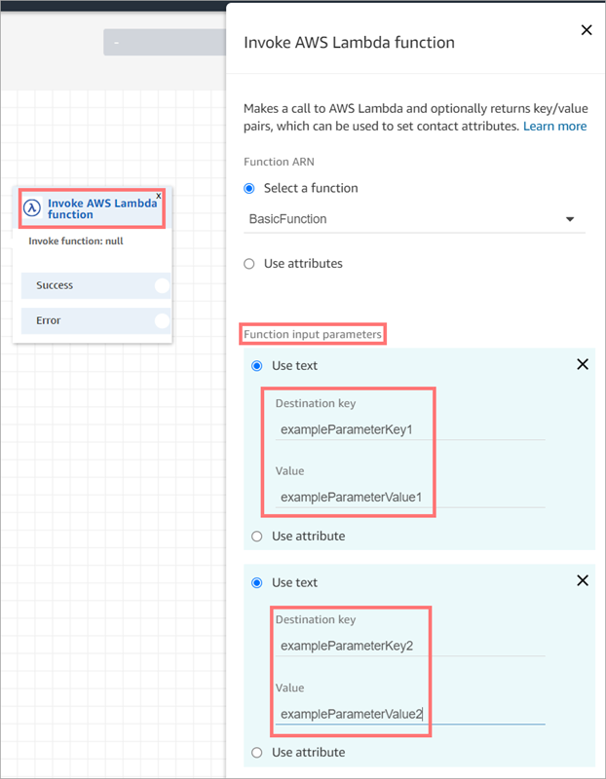Delete the Lambda block using its X icon
This screenshot has width=606, height=779.
[x=158, y=195]
